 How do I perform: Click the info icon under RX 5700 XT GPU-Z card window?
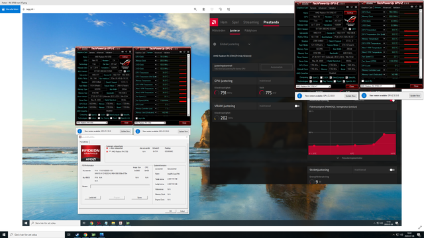pos(299,96)
